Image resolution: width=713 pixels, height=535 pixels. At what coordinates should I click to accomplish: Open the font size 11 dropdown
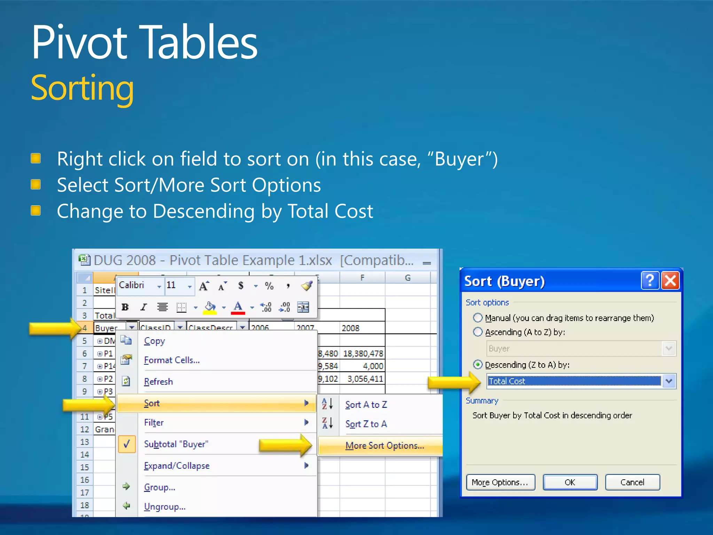190,287
